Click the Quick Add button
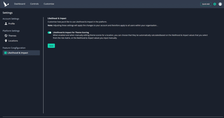 tap(206, 4)
